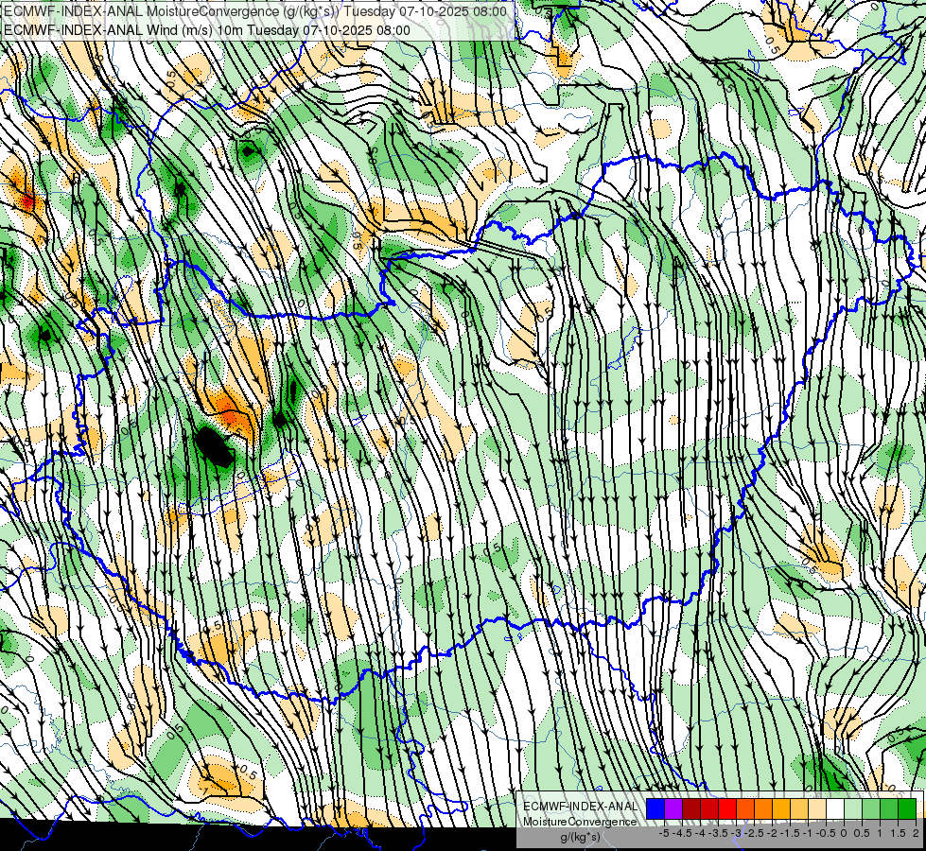This screenshot has height=851, width=926.
Task: Click the dark maroon legend swatch
Action: pos(691,809)
